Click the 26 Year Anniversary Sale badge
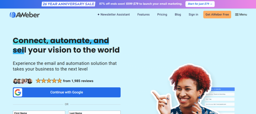 point(68,4)
